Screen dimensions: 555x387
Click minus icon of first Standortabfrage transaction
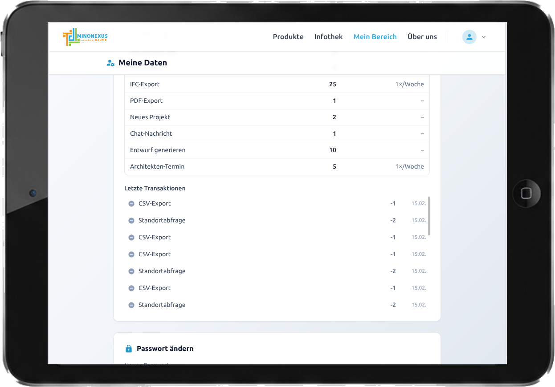131,221
